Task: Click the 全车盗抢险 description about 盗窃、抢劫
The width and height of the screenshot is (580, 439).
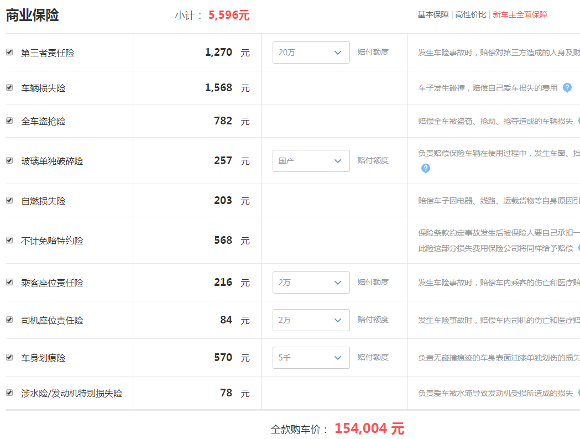Action: coord(495,121)
